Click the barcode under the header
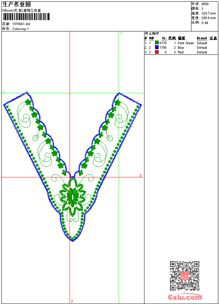 pyautogui.click(x=26, y=17)
